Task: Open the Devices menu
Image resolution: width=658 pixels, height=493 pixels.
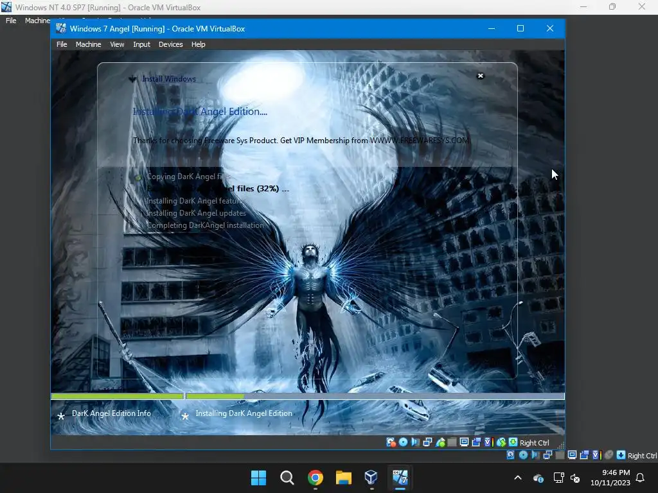Action: 170,44
